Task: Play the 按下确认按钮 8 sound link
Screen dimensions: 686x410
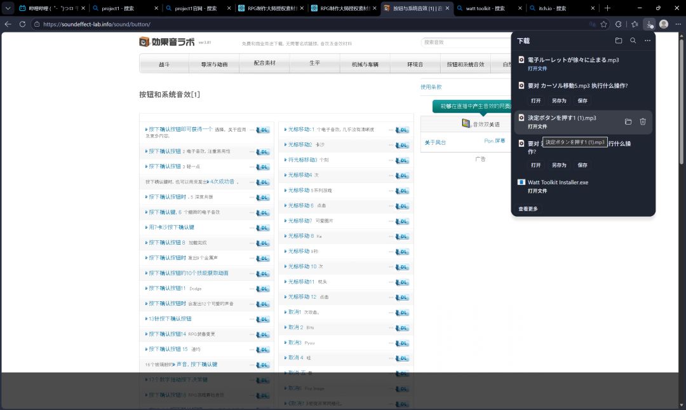Action: pos(166,243)
